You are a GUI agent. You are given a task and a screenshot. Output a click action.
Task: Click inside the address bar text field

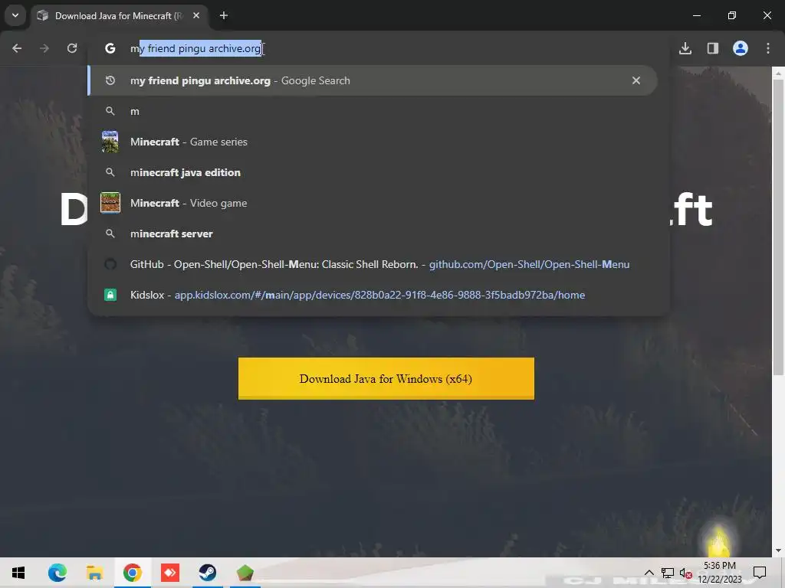pyautogui.click(x=379, y=48)
